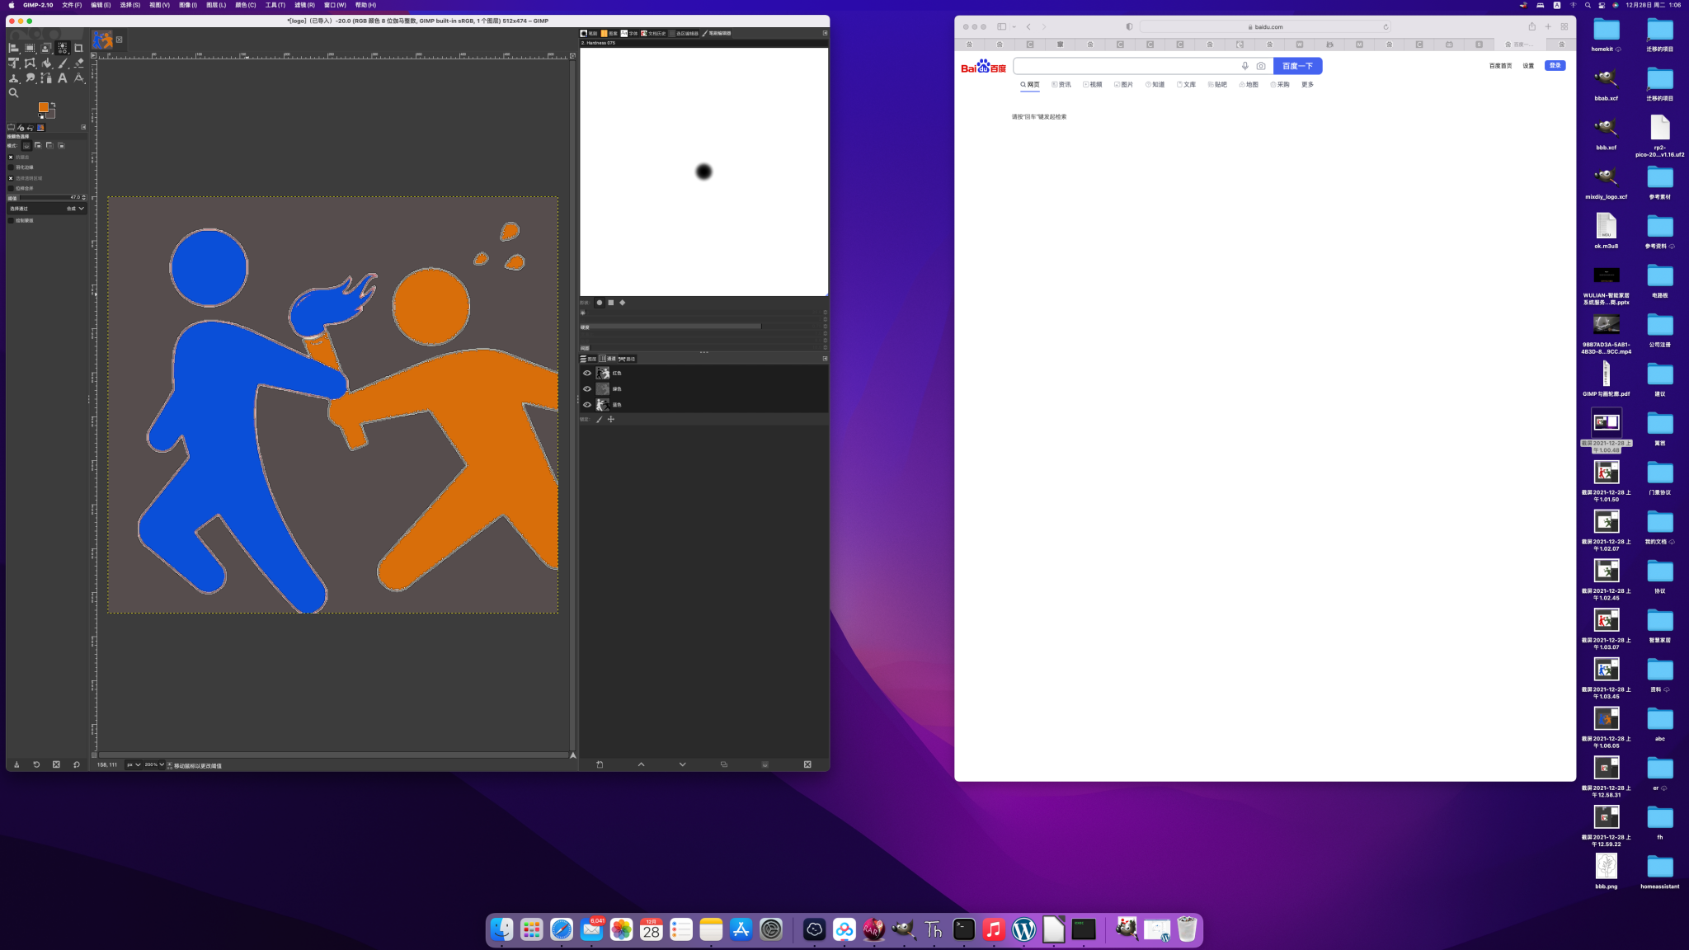This screenshot has height=950, width=1689.
Task: Select the Eraser tool
Action: [x=78, y=63]
